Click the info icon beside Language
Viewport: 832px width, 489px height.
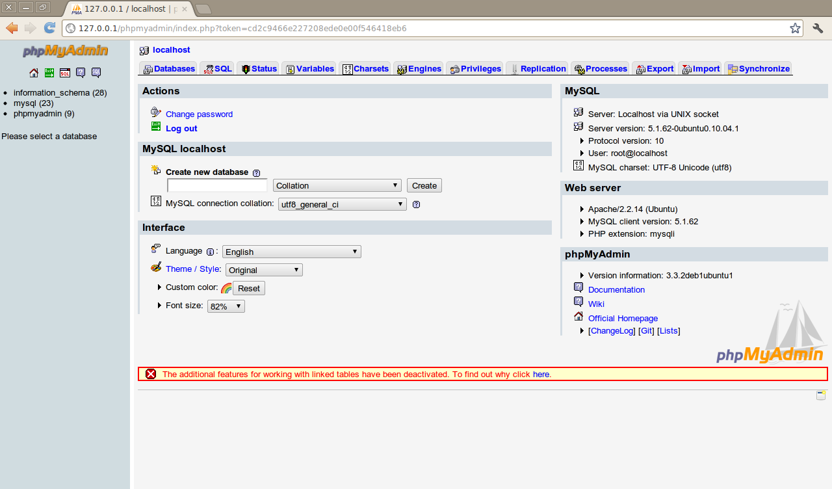210,252
